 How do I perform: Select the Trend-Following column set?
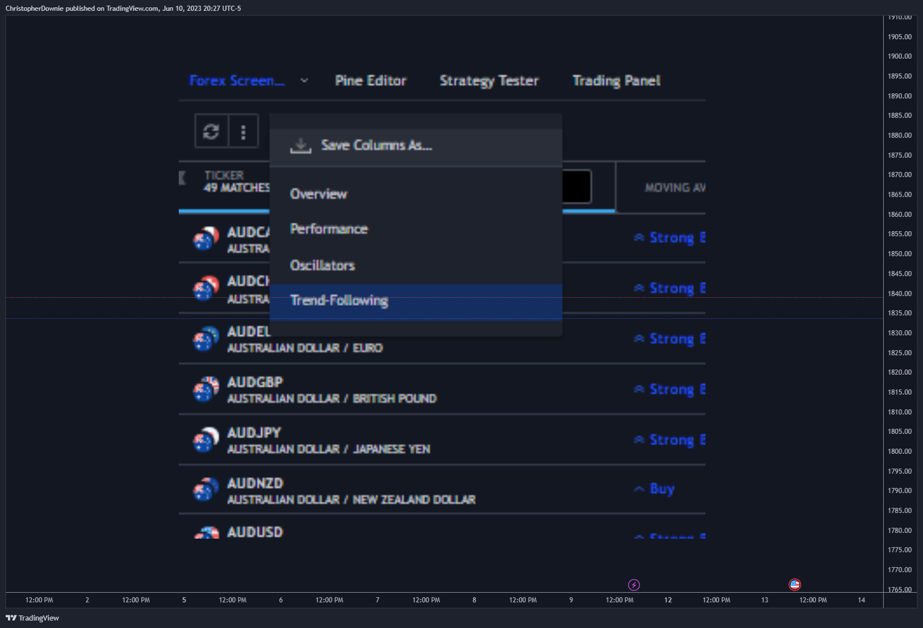(416, 301)
